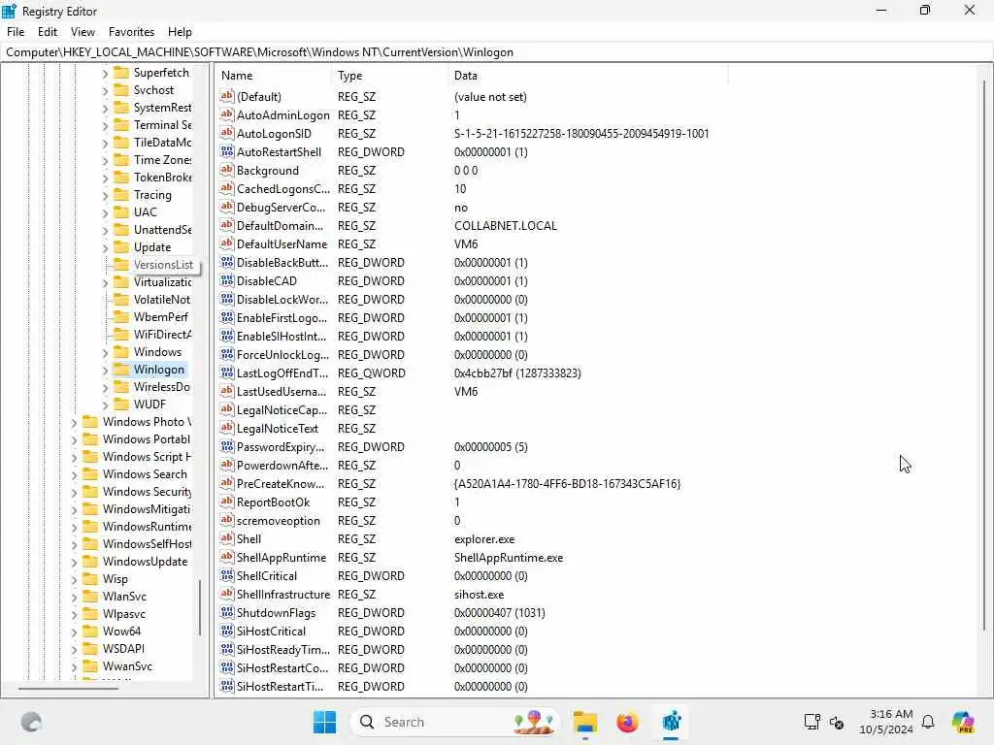Select the Background value icon

tap(227, 170)
